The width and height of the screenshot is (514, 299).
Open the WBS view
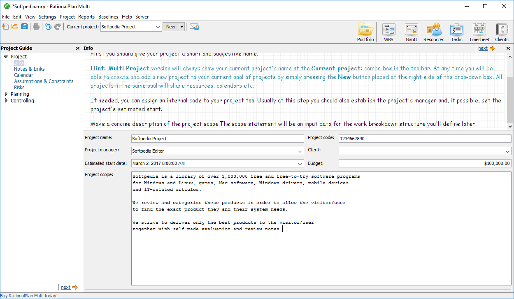[x=388, y=32]
